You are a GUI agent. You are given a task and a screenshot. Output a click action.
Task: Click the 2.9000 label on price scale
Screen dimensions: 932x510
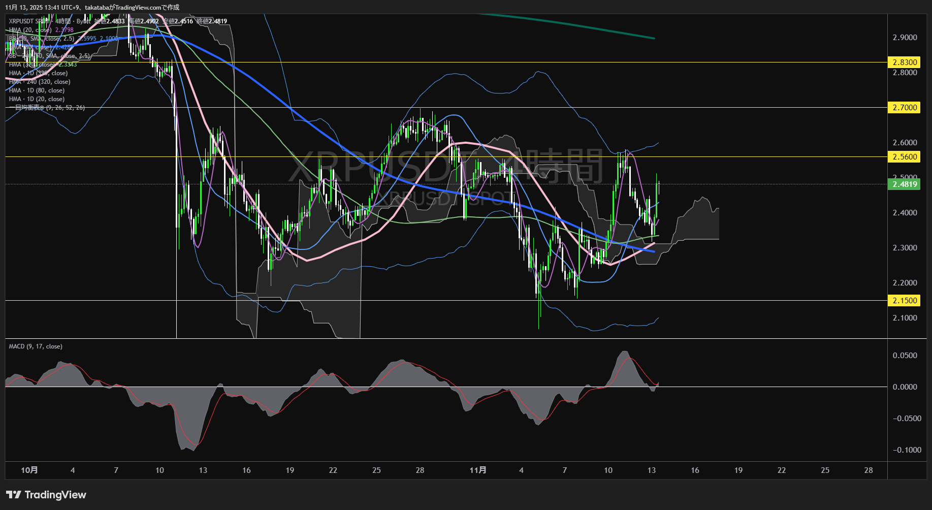point(905,38)
